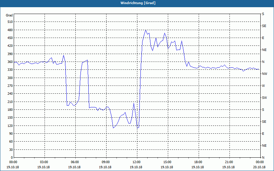Select the 300 y-axis label
274x171 pixels.
tap(10, 78)
